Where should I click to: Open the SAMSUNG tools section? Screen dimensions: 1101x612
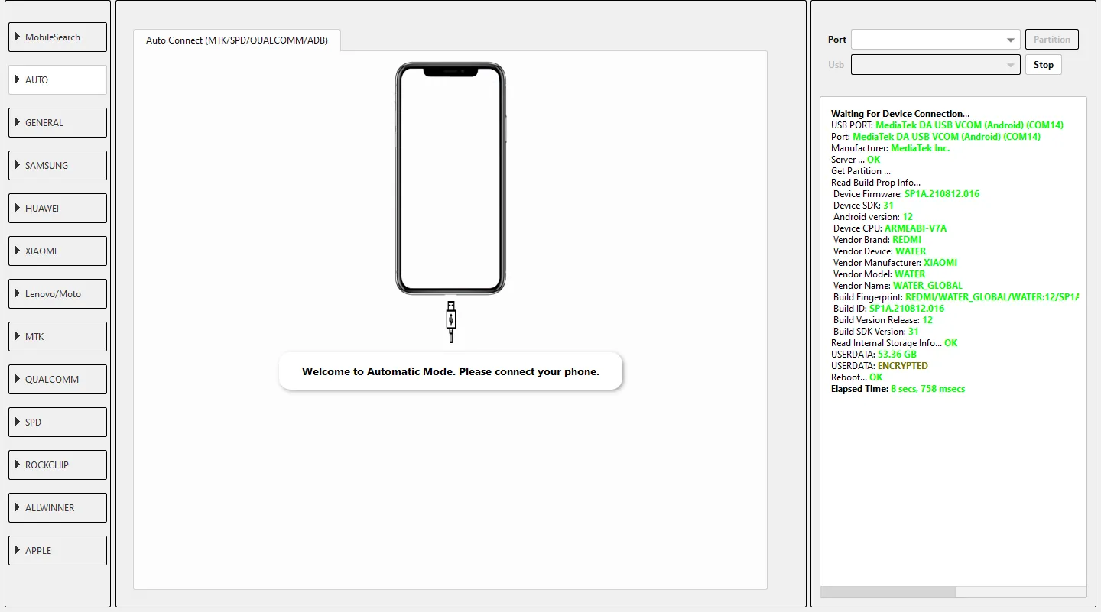[x=57, y=166]
